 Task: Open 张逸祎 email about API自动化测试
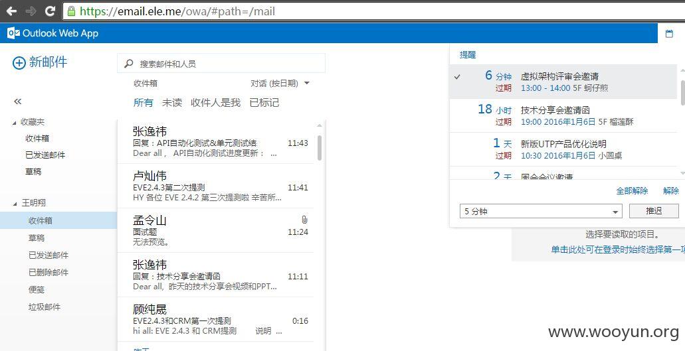[216, 141]
